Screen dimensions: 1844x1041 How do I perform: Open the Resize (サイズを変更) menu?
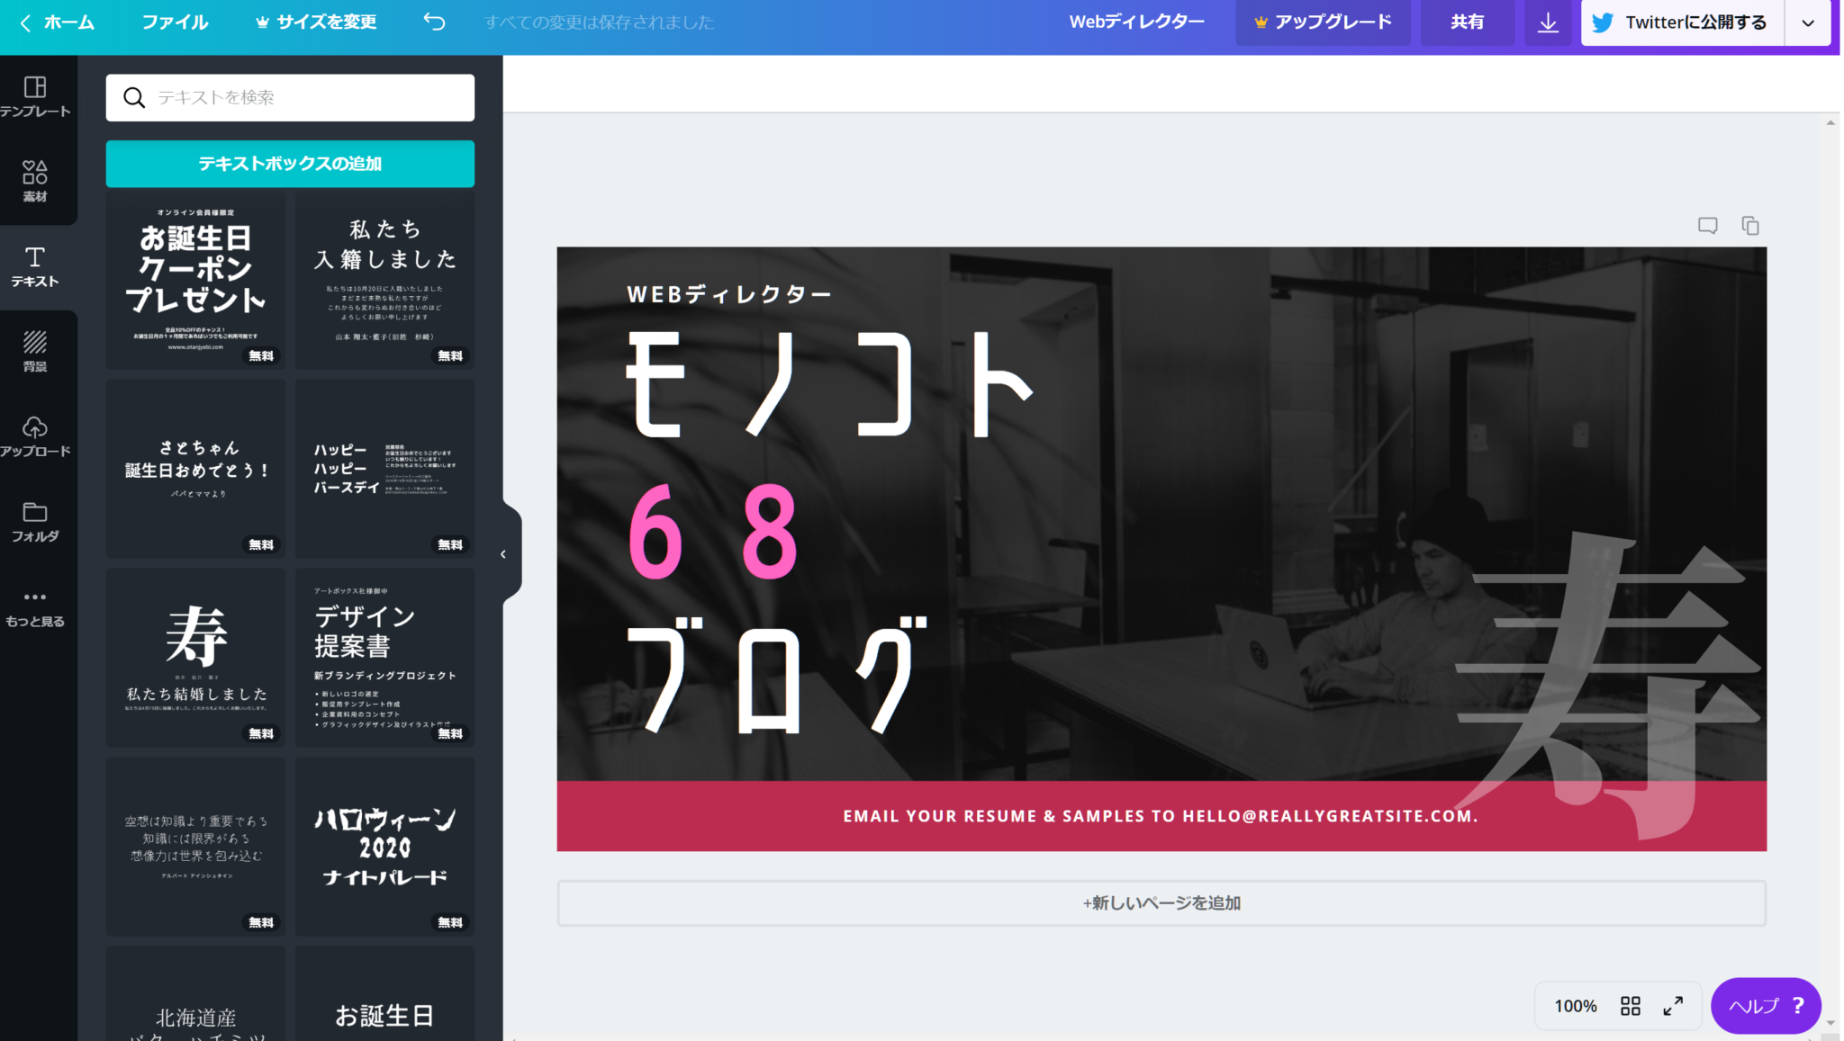(x=316, y=22)
